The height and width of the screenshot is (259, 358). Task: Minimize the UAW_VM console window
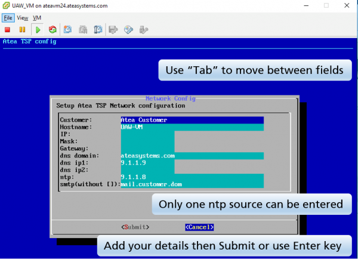[x=306, y=5]
